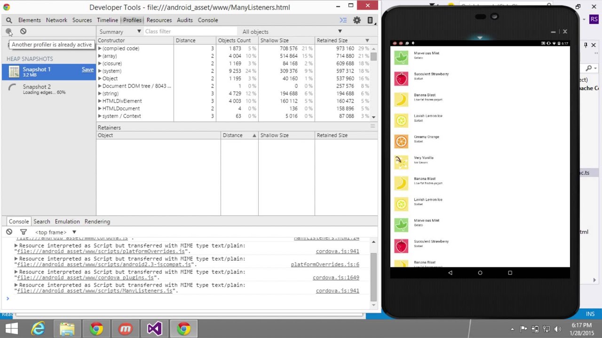Show the drawer console toggle icon
This screenshot has width=602, height=338.
tap(343, 20)
